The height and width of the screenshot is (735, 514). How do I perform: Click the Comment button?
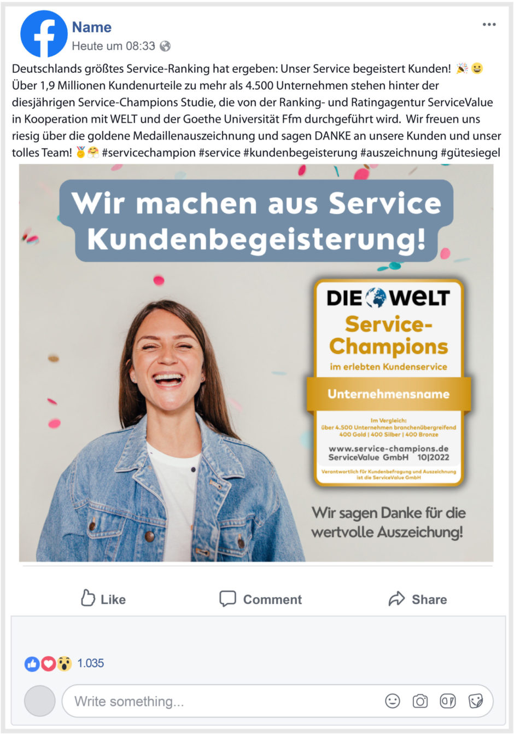coord(260,599)
